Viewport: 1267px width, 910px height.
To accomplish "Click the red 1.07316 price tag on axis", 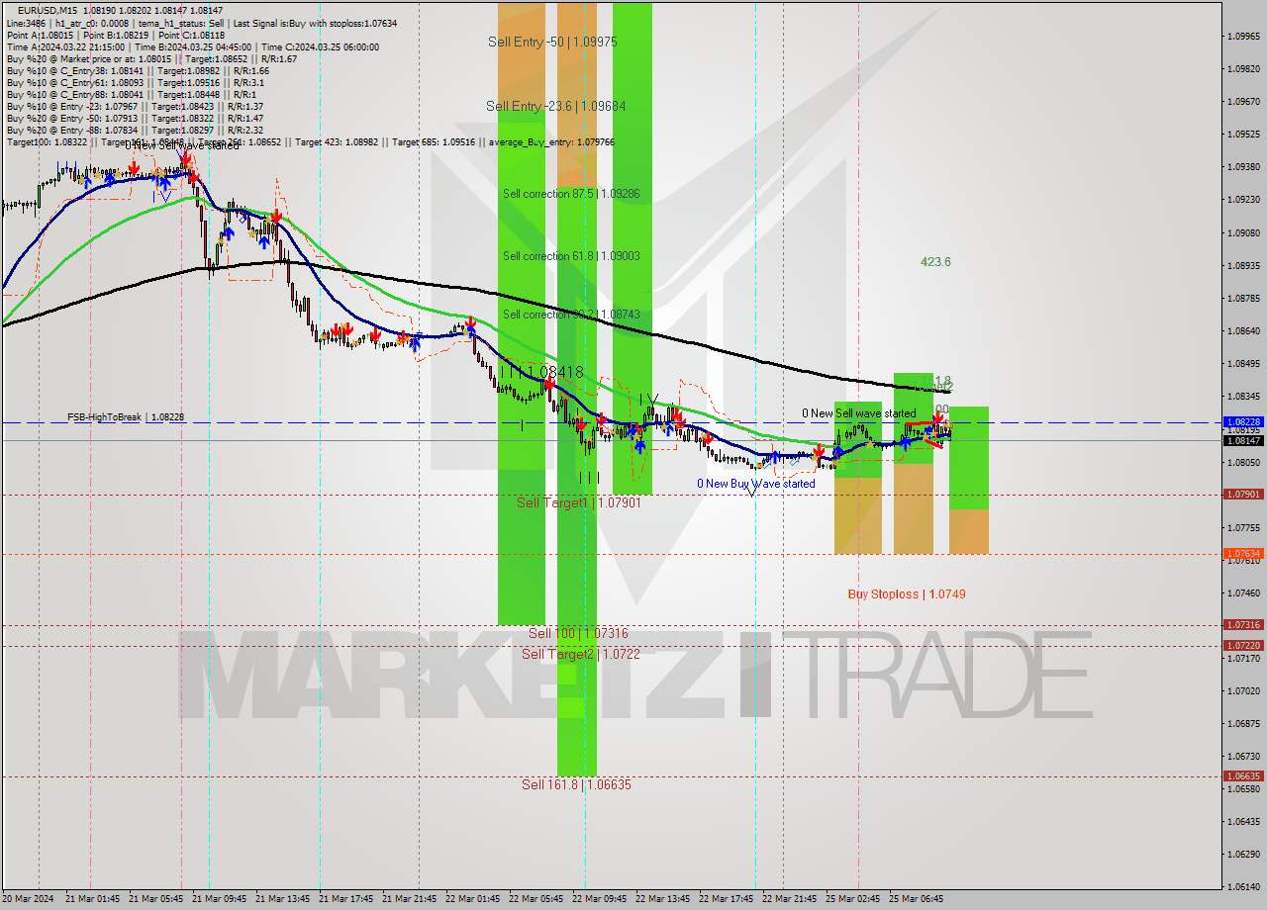I will (1243, 625).
